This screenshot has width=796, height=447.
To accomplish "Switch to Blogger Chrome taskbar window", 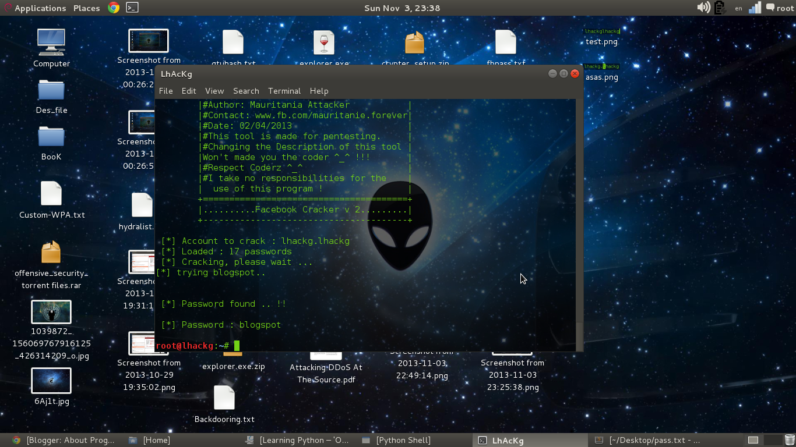I will (64, 440).
